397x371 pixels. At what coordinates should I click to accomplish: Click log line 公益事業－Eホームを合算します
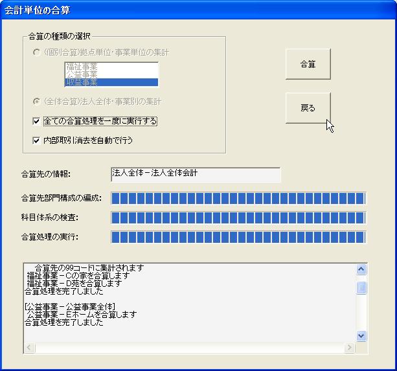[x=82, y=315]
